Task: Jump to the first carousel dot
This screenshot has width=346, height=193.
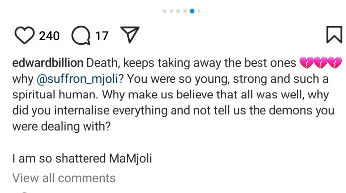Action: 164,11
